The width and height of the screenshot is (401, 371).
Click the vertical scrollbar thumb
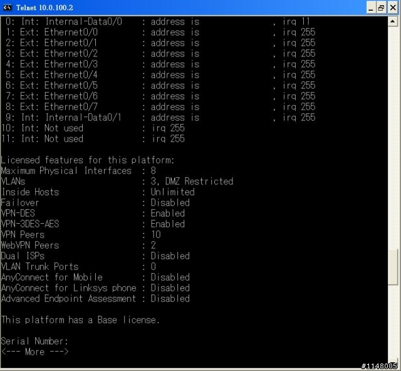(x=393, y=266)
